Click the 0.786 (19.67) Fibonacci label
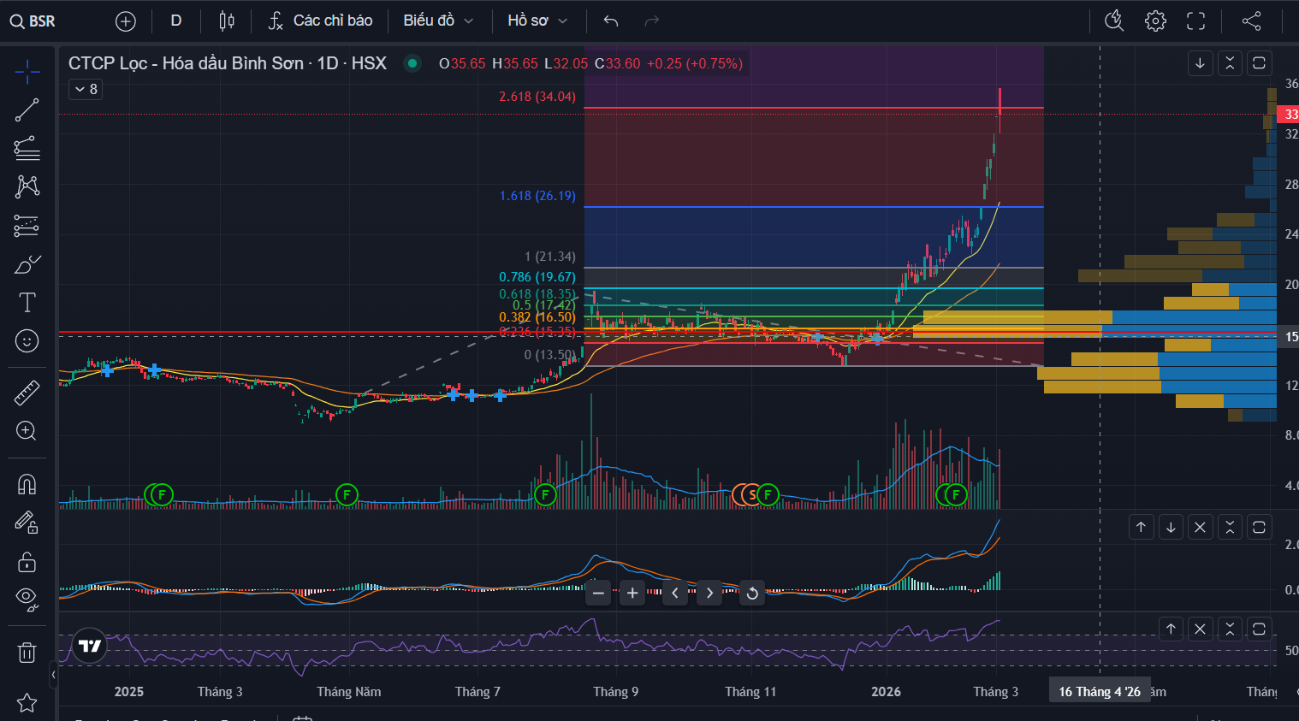 click(537, 277)
